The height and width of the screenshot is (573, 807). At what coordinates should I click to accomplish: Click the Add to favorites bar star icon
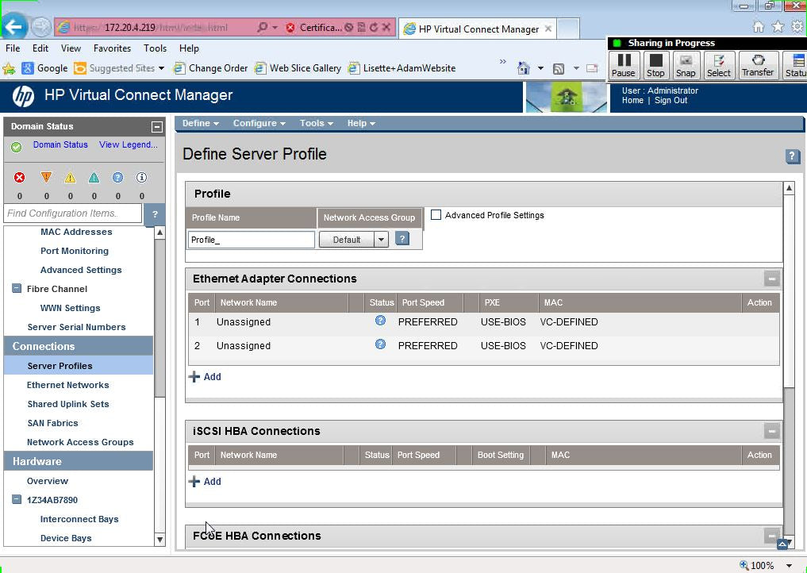tap(8, 68)
